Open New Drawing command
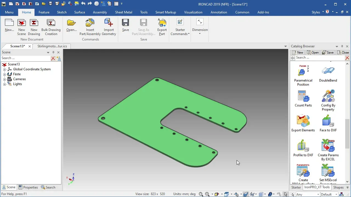 pos(34,27)
